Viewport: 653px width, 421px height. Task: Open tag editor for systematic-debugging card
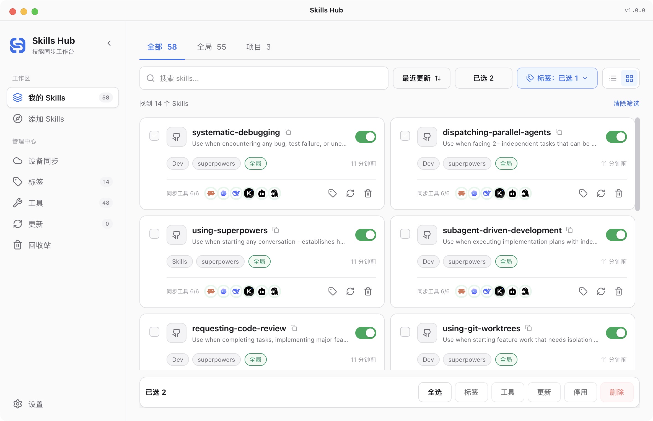(332, 193)
